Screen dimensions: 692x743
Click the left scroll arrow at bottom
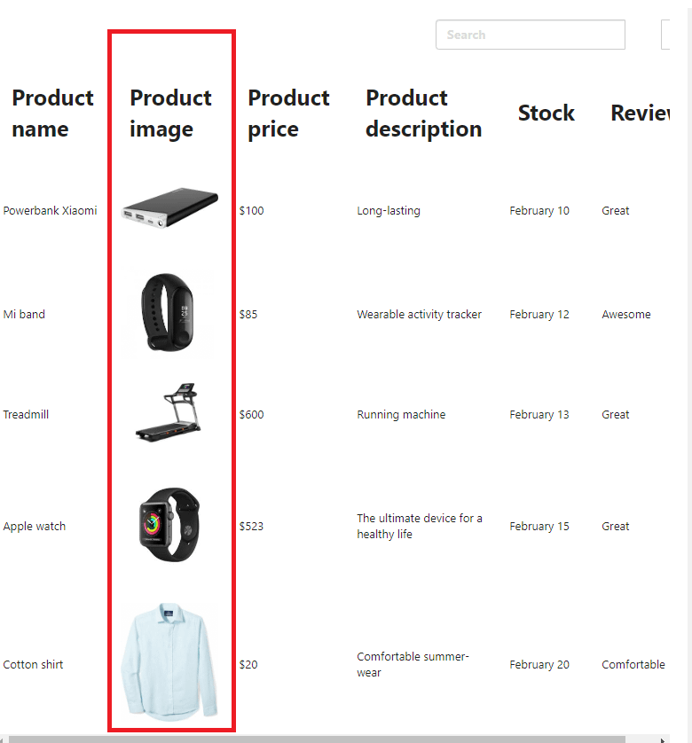coord(4,739)
